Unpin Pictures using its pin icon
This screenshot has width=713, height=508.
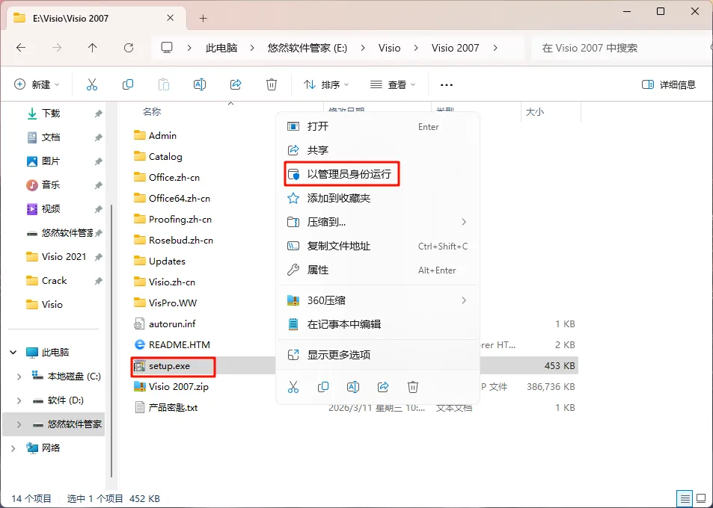tap(98, 161)
